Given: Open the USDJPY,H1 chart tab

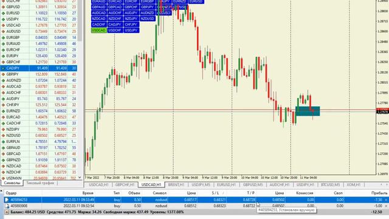Looking at the screenshot, I should point(305,185).
